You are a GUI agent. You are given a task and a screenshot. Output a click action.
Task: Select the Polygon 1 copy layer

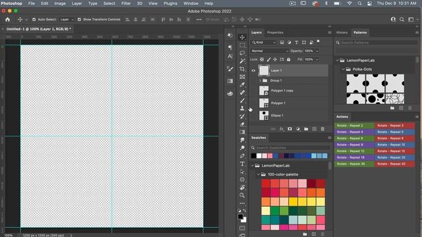[289, 91]
